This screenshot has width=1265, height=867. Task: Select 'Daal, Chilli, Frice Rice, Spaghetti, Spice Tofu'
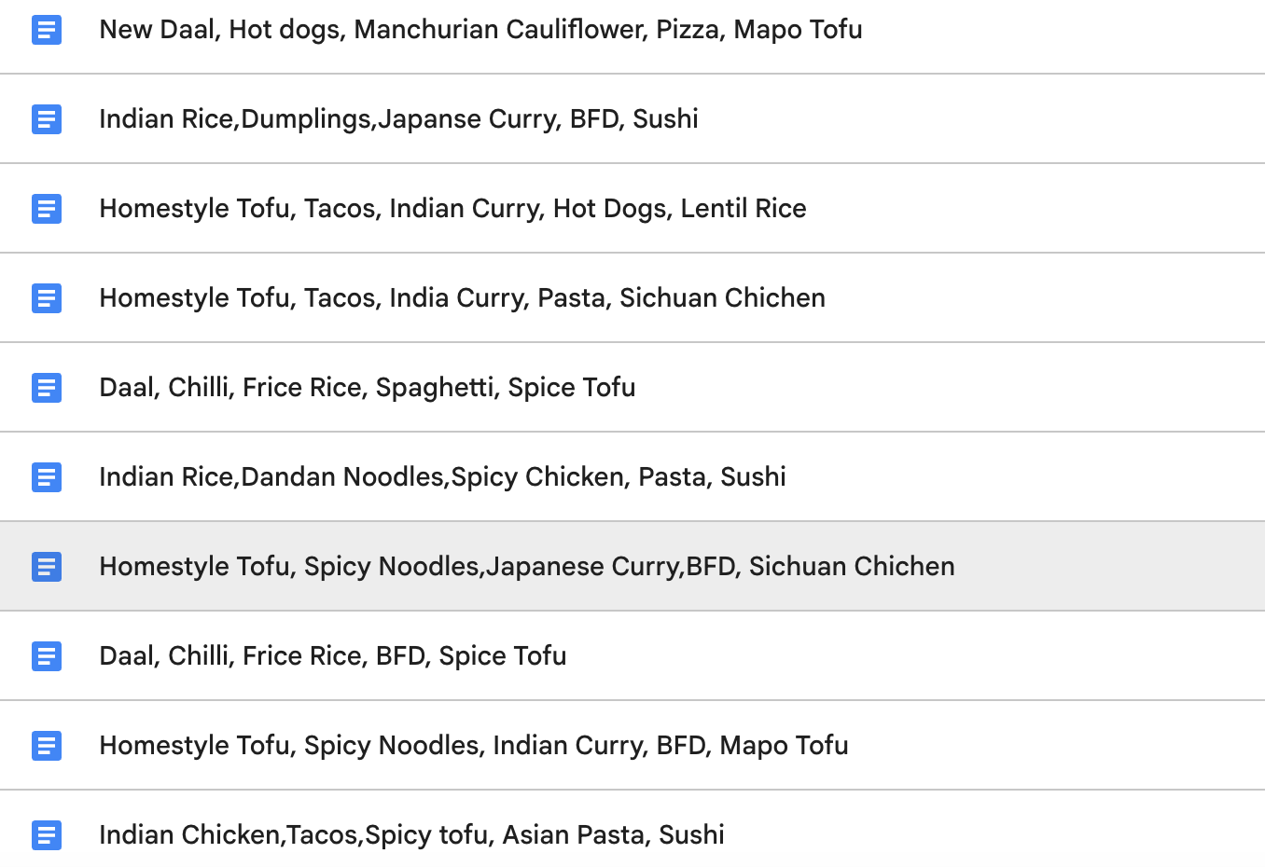point(367,388)
